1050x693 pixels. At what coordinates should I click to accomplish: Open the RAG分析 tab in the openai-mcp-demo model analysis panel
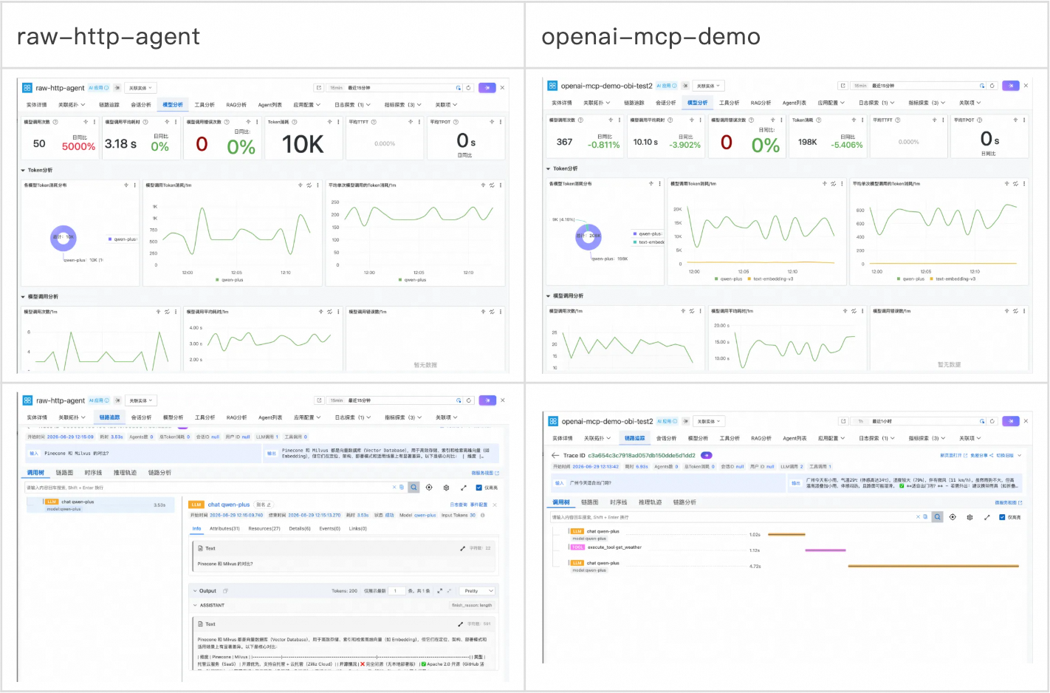click(761, 103)
